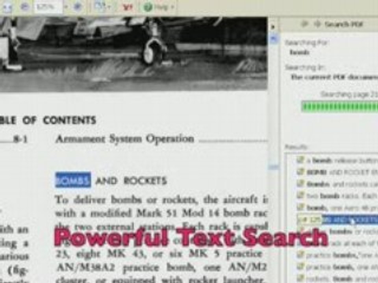Open the Help dropdown arrow
Screen dimensions: 378x283
(172, 7)
